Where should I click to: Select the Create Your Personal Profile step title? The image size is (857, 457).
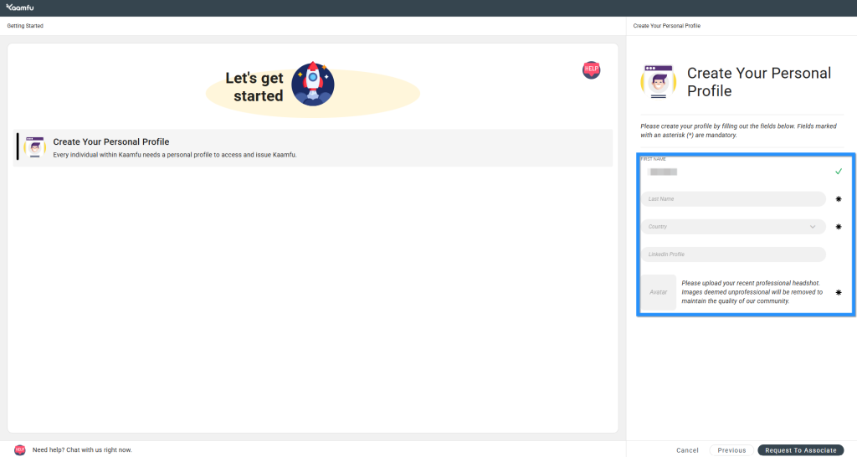(x=111, y=142)
